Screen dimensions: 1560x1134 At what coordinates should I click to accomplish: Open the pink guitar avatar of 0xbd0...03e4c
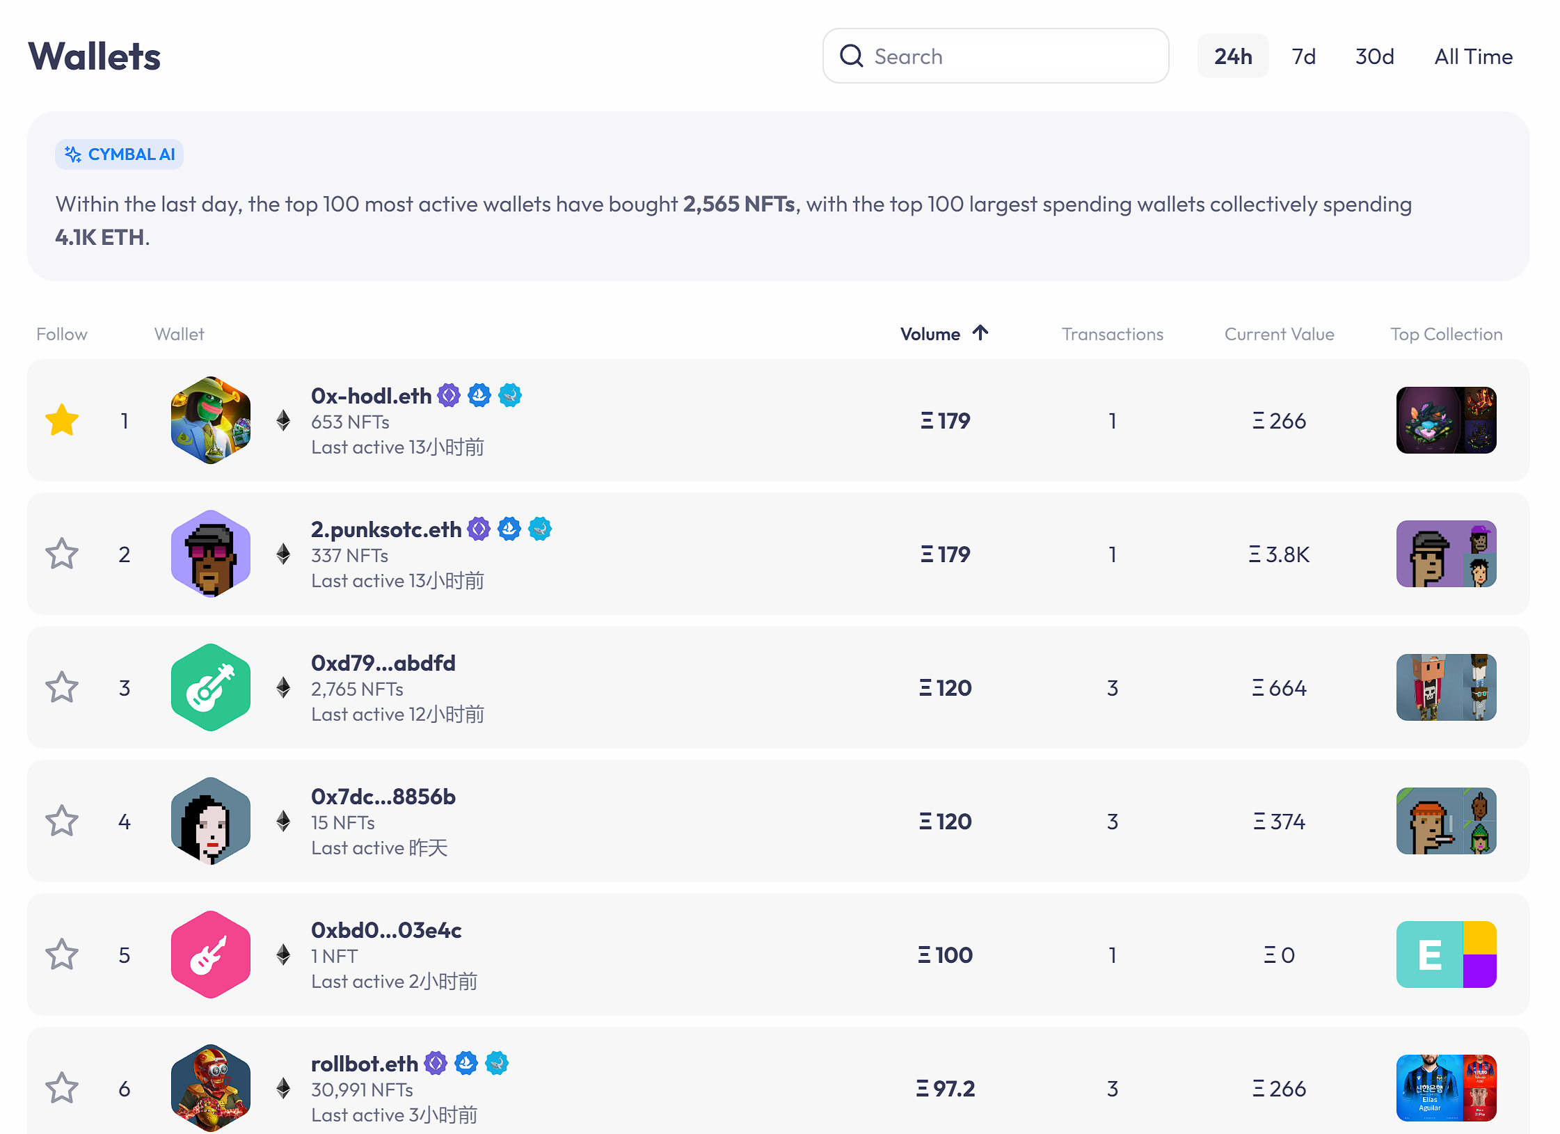[x=211, y=955]
